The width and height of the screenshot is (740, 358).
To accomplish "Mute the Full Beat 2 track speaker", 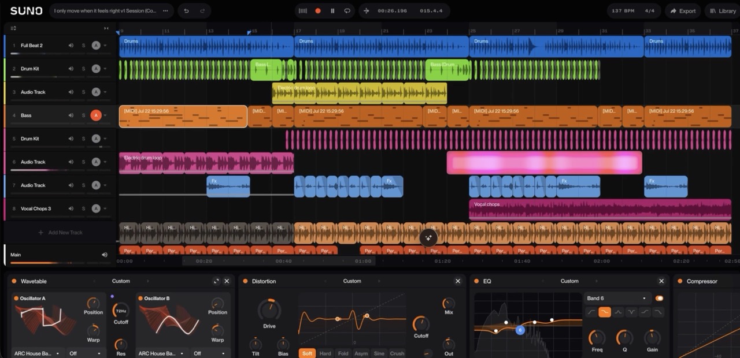I will click(x=71, y=46).
